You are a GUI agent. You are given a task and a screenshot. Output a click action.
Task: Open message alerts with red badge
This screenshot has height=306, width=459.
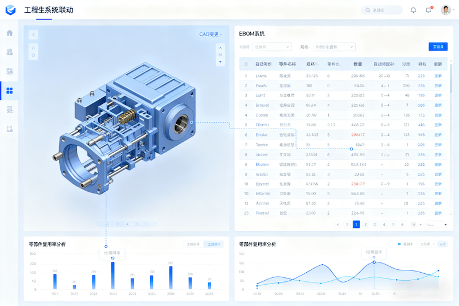coord(428,10)
